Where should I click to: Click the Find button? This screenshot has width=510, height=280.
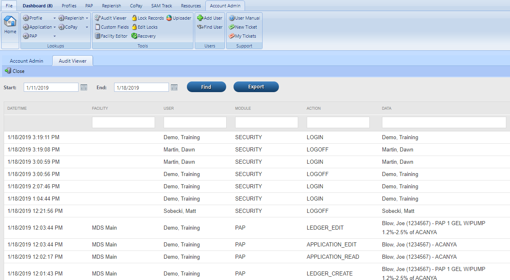(x=206, y=87)
